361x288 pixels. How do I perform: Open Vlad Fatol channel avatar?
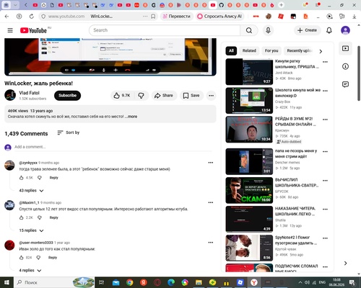point(10,95)
